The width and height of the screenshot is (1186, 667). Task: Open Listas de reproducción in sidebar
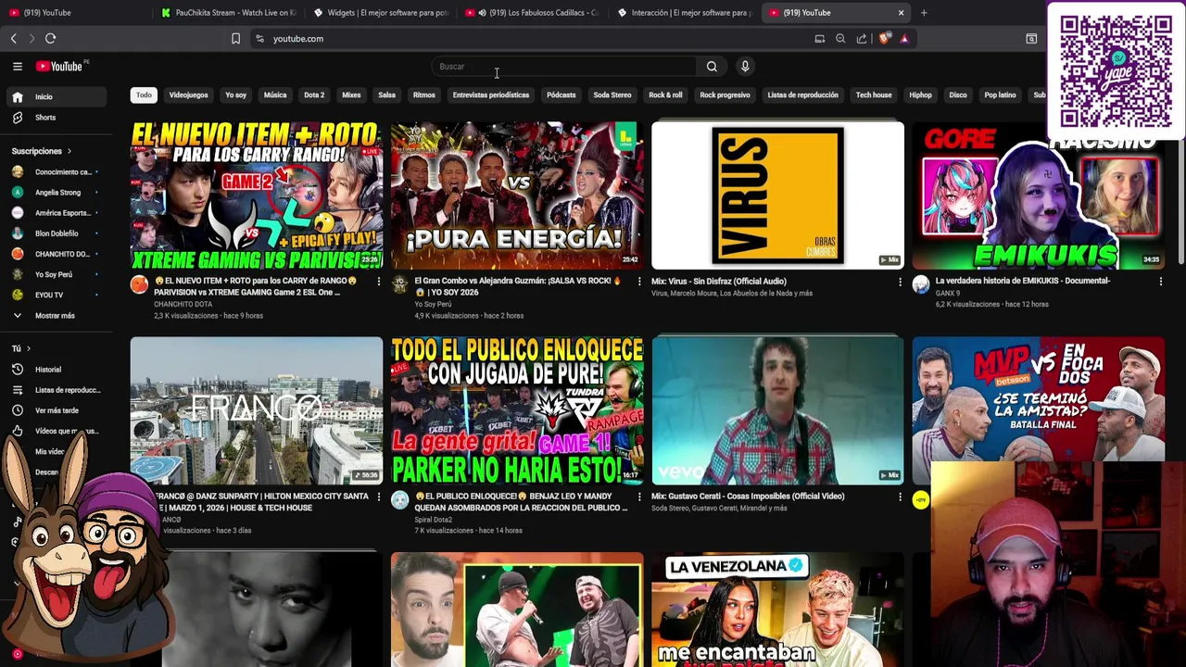click(56, 390)
